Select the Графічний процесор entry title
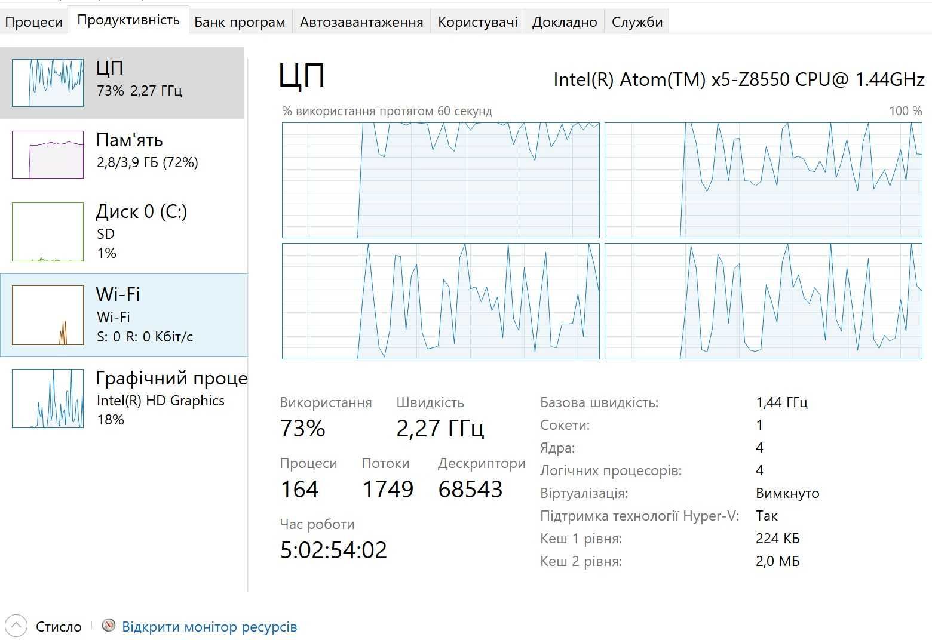932x640 pixels. [x=171, y=378]
